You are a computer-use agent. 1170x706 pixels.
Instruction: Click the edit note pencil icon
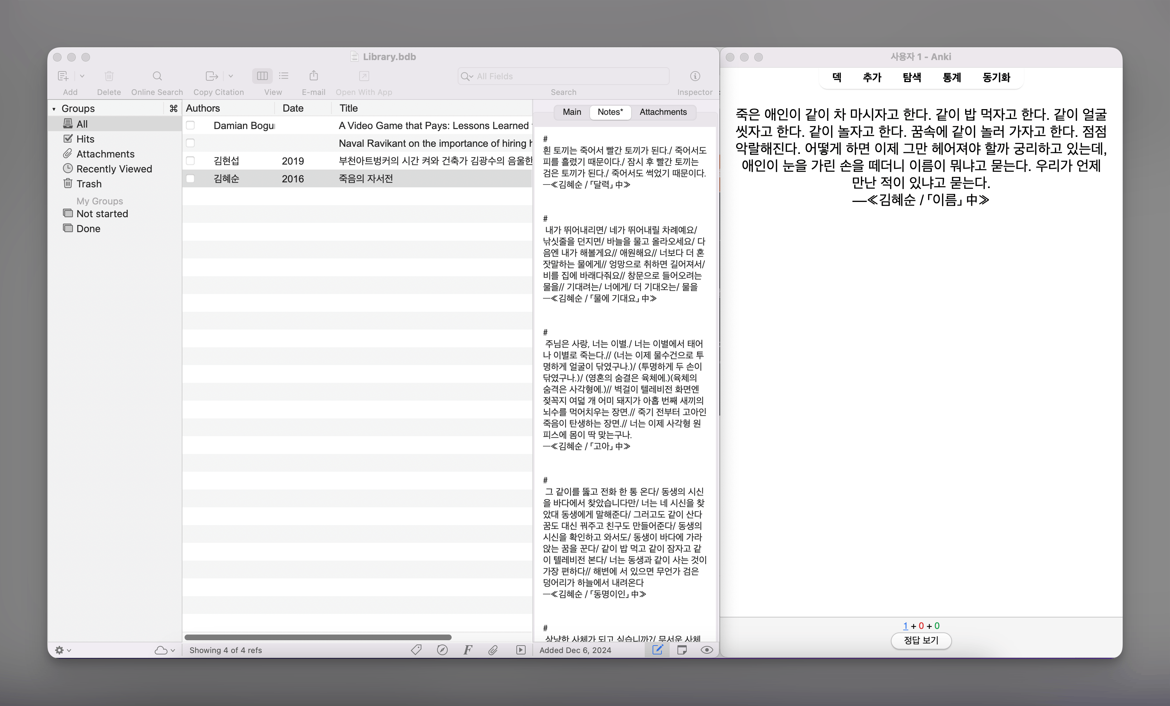[657, 650]
